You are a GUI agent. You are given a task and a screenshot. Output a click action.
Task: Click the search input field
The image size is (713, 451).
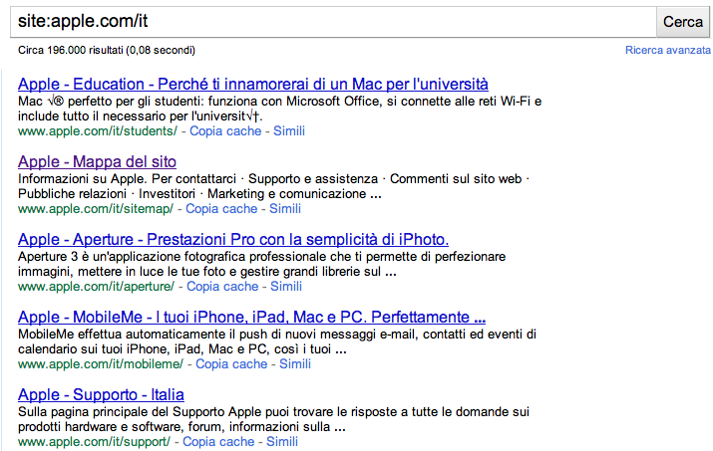tap(329, 21)
